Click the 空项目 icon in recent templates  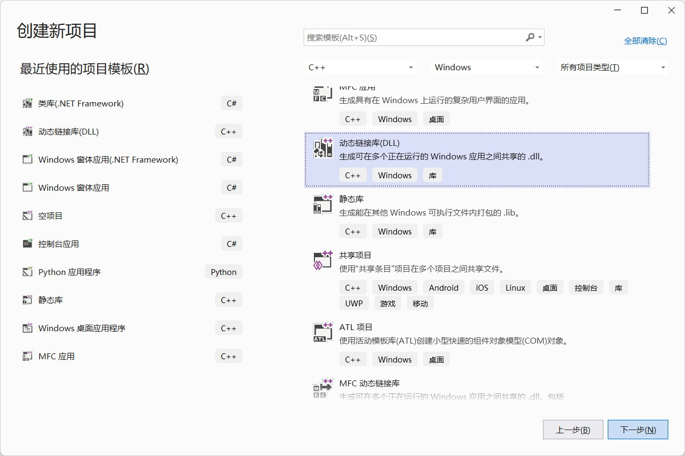28,216
